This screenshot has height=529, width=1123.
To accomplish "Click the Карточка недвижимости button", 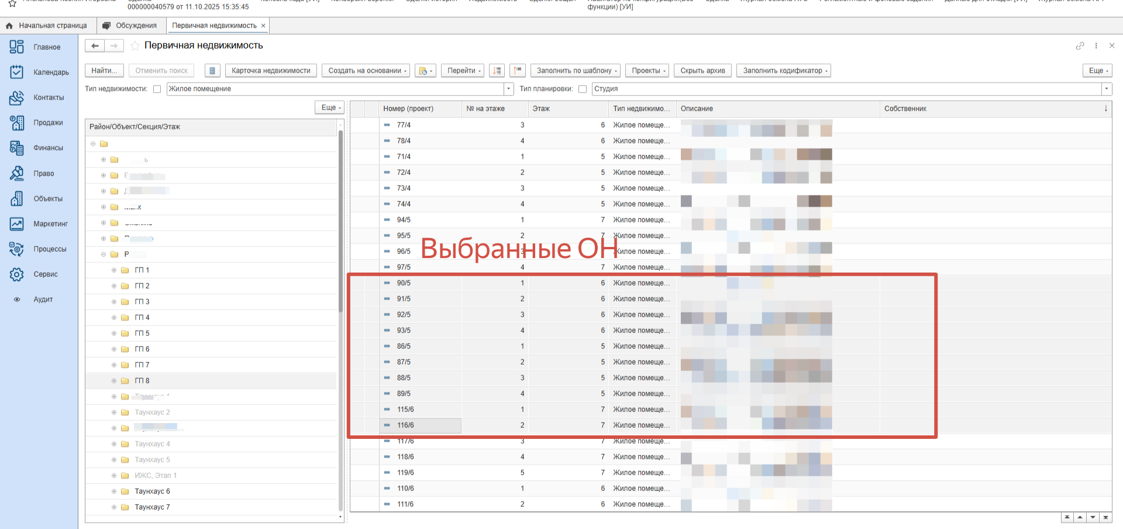I will 271,71.
